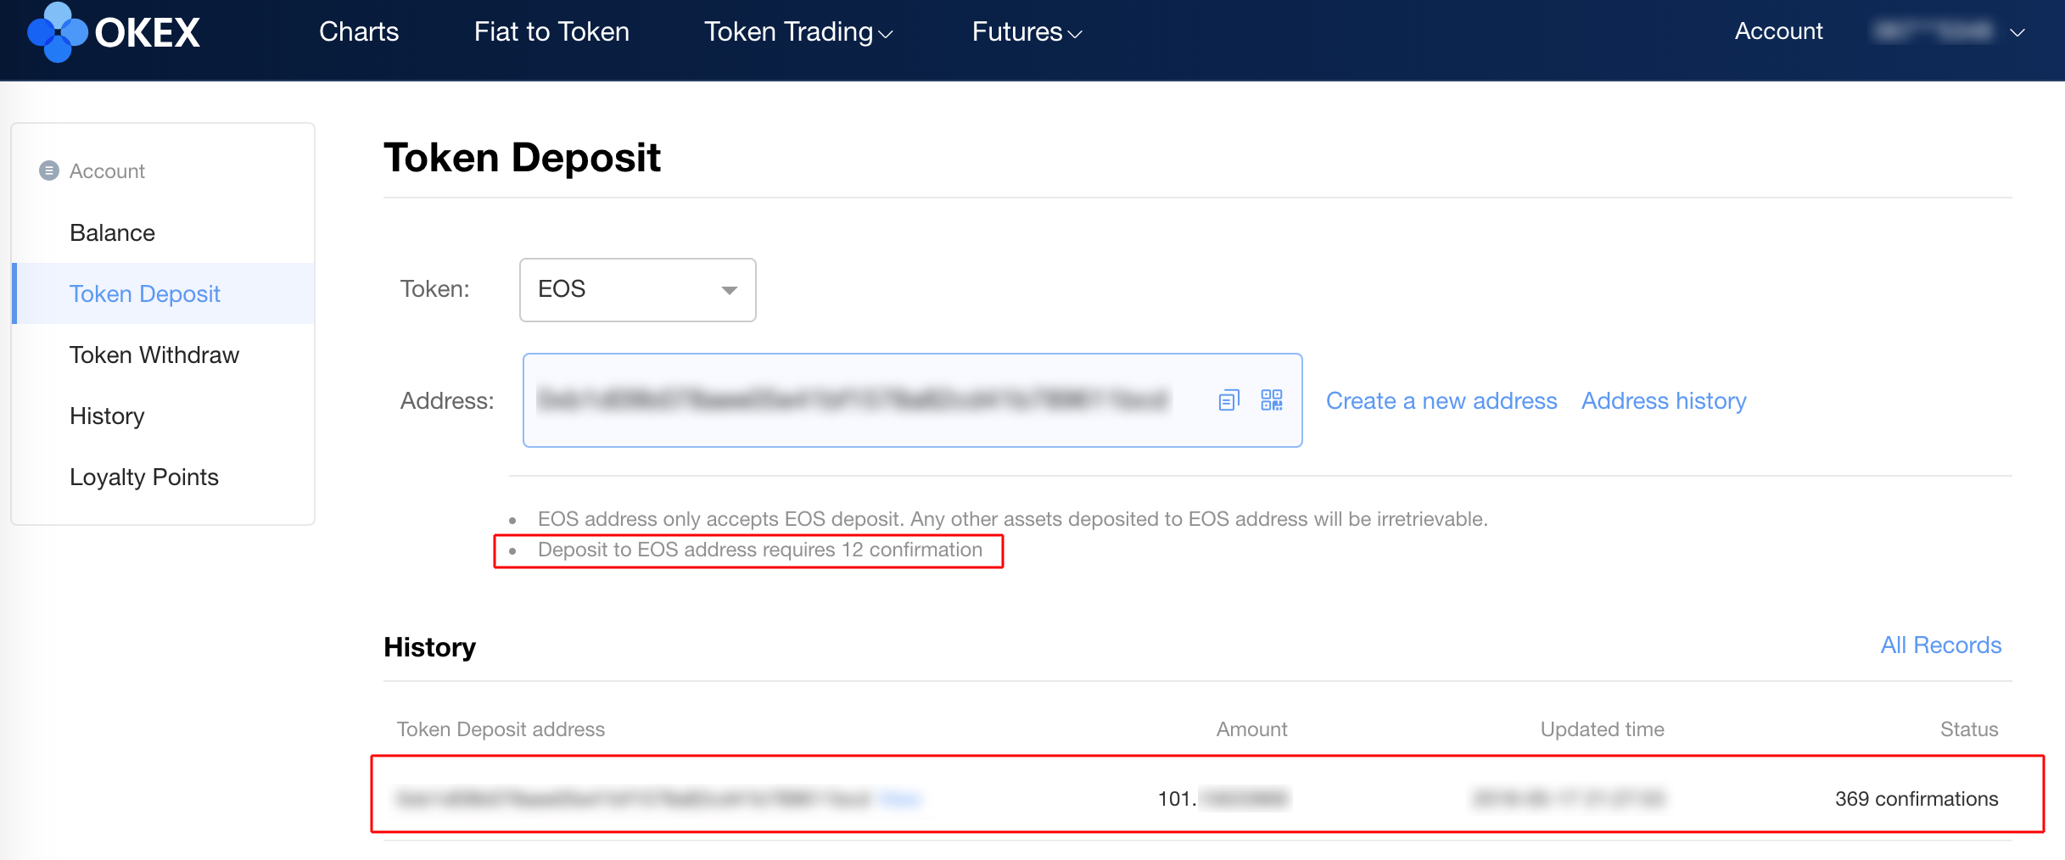The height and width of the screenshot is (860, 2065).
Task: Open the Token selection dropdown showing EOS
Action: 637,290
